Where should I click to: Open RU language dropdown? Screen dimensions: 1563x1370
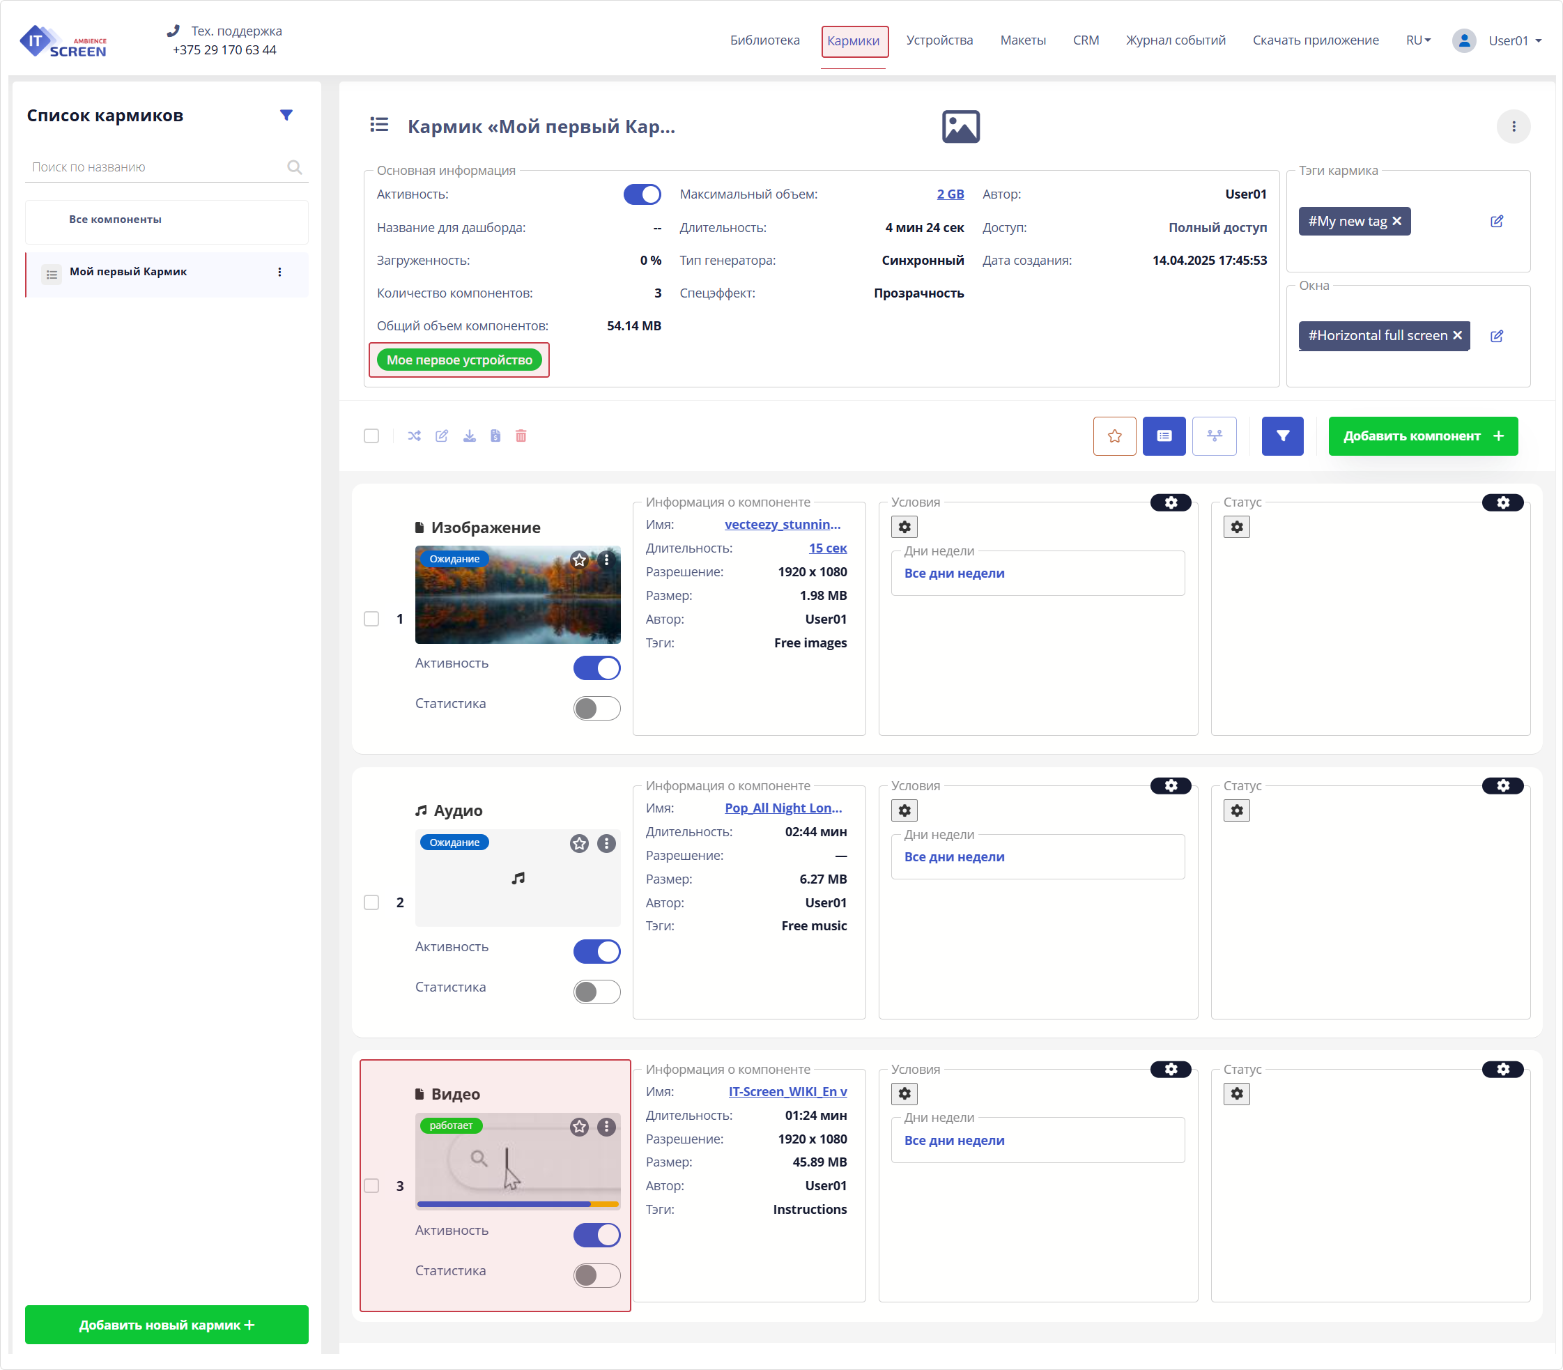pos(1417,40)
